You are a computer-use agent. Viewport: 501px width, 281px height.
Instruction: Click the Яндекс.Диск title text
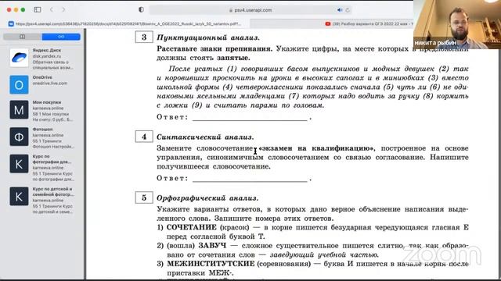(47, 50)
